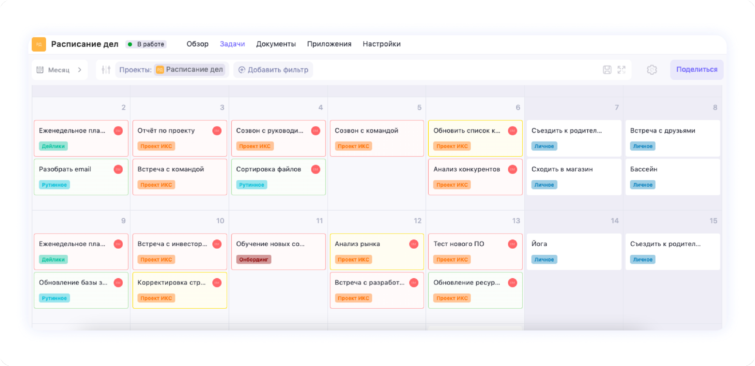Screen dimensions: 755x366
Task: Open the Проекты filter Расписание дел chip
Action: [190, 70]
